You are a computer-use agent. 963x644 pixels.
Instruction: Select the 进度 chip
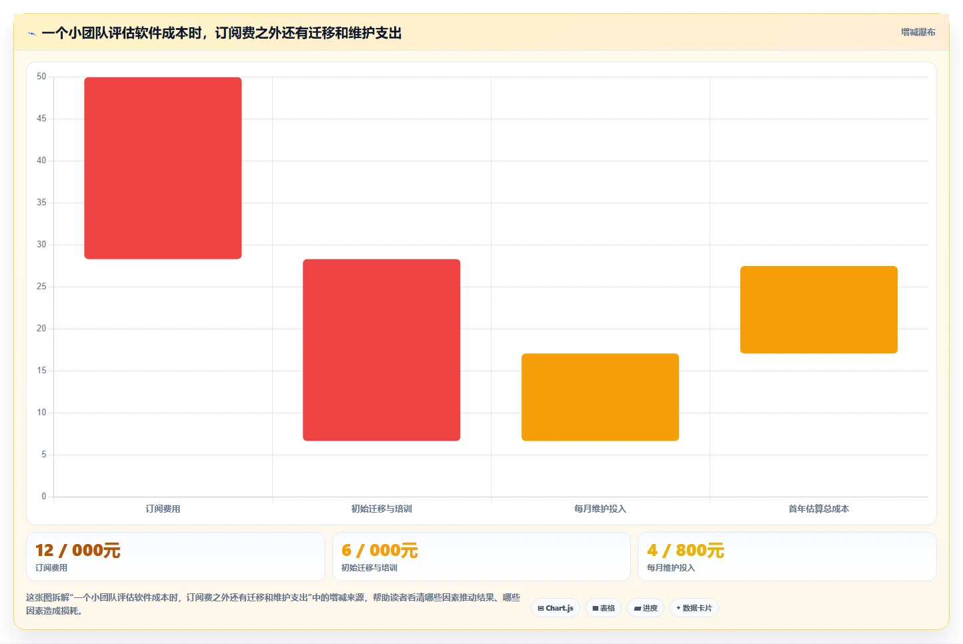click(646, 608)
